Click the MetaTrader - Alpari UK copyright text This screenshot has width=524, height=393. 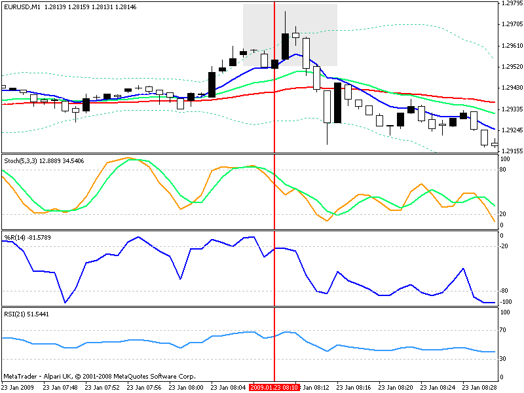(99, 377)
